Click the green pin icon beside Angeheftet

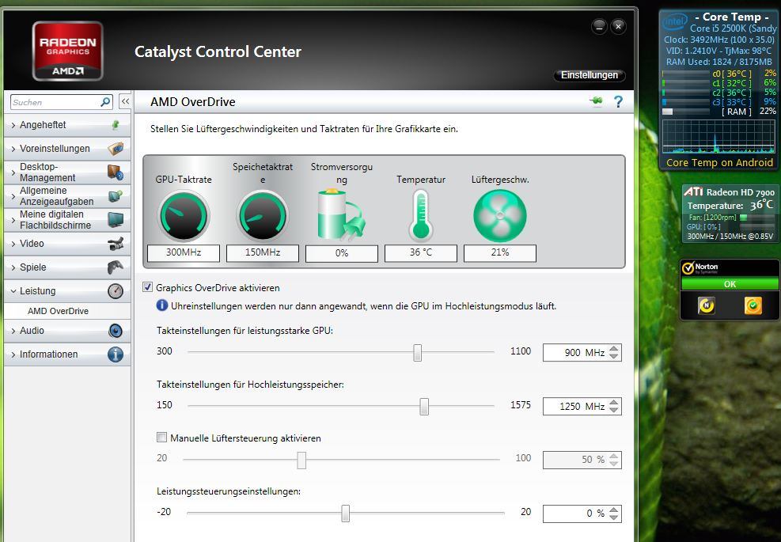coord(116,124)
